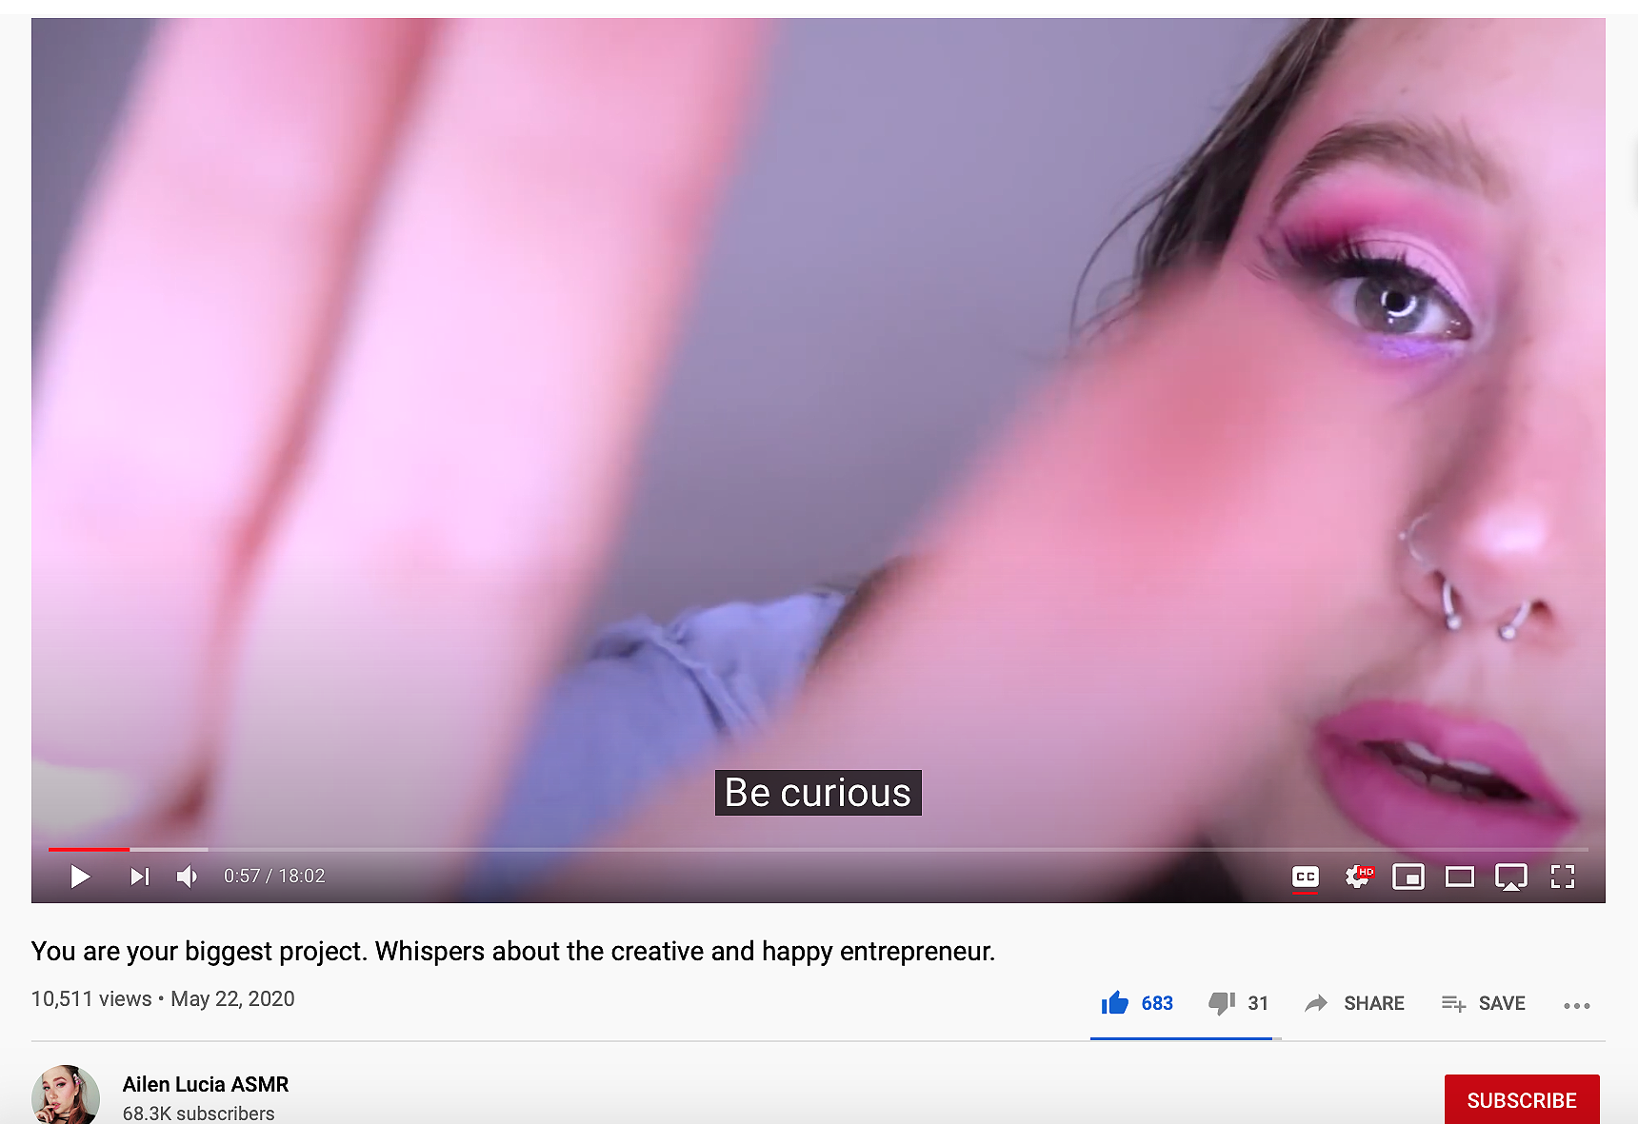Screen dimensions: 1638x1124
Task: Skip to the next video
Action: (140, 877)
